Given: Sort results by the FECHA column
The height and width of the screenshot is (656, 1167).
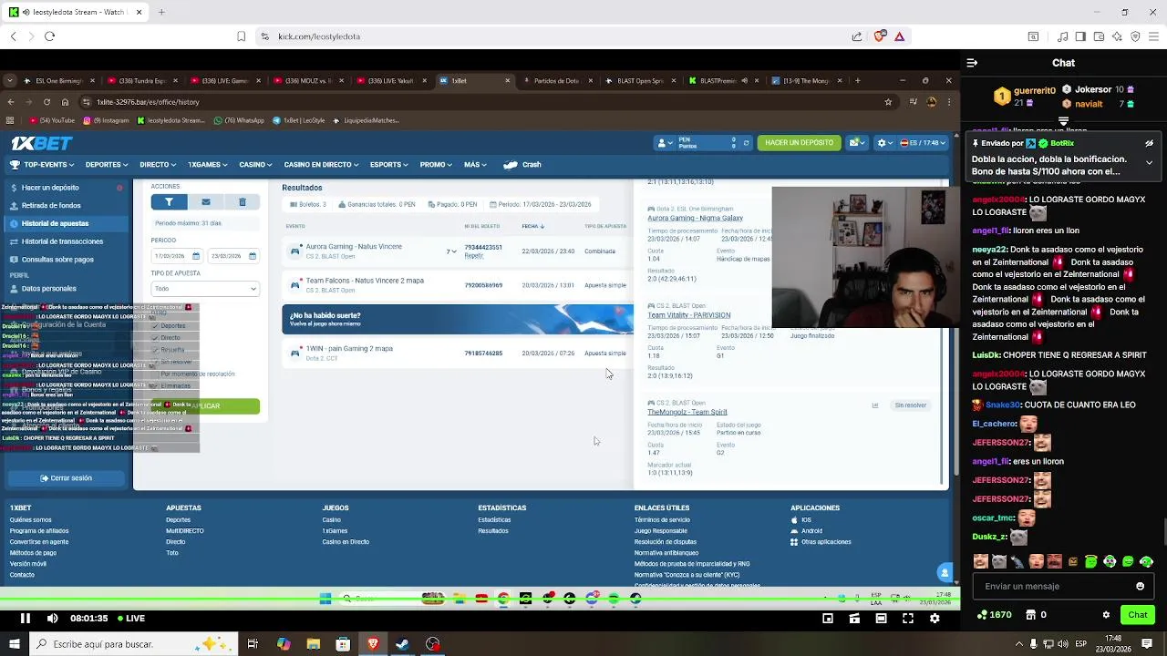Looking at the screenshot, I should [533, 226].
